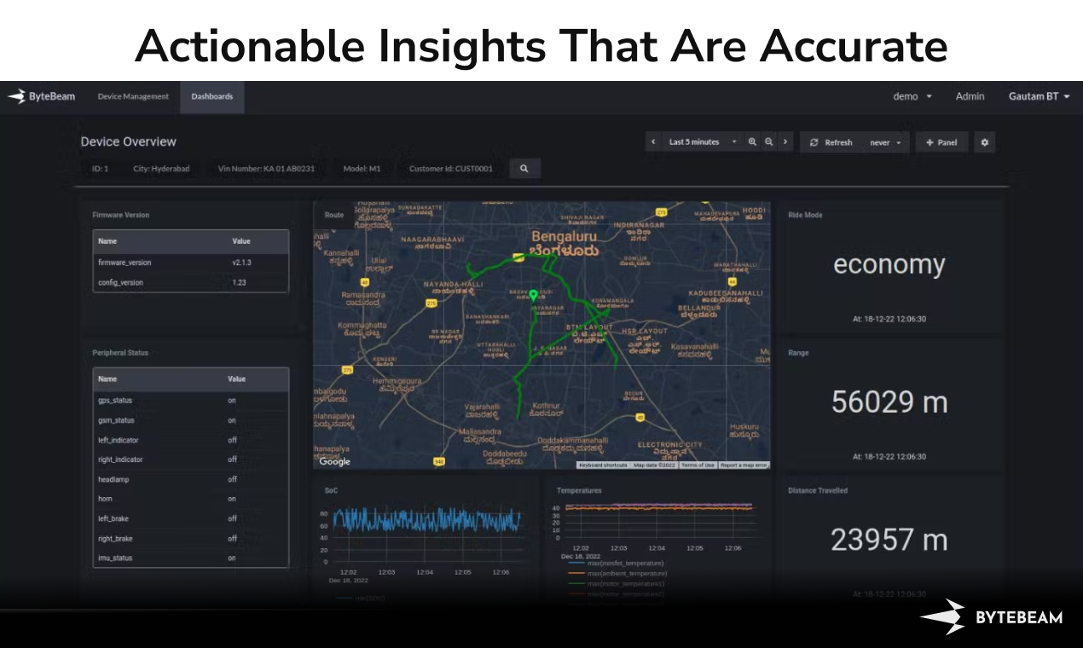Click the Google logo on the map
The width and height of the screenshot is (1083, 648).
(335, 462)
